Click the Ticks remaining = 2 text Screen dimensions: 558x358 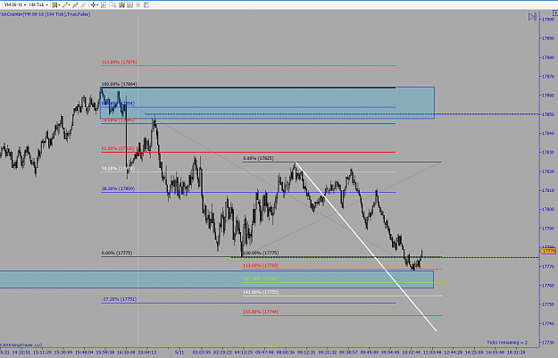(x=507, y=343)
